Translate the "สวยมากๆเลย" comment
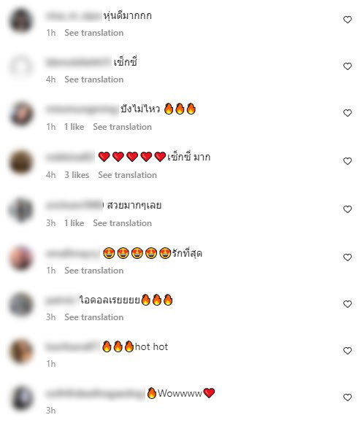 pyautogui.click(x=123, y=223)
